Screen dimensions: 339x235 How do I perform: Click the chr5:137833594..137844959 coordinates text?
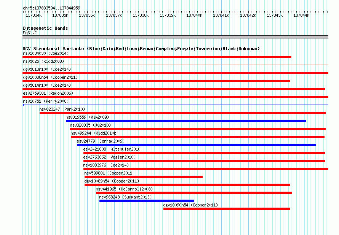(51, 8)
